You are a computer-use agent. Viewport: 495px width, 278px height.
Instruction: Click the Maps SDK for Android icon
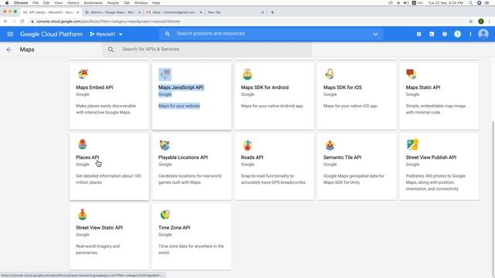click(x=247, y=74)
